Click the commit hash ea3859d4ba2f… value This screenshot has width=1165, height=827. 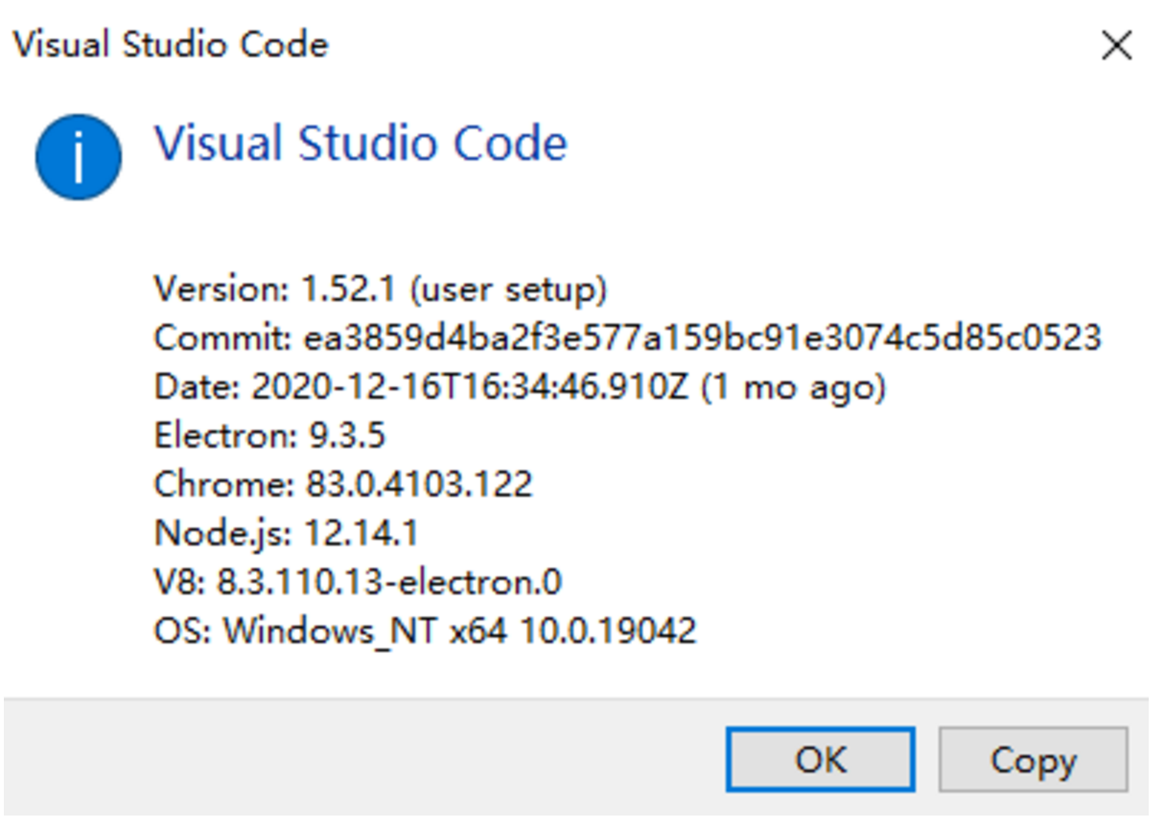coord(703,337)
